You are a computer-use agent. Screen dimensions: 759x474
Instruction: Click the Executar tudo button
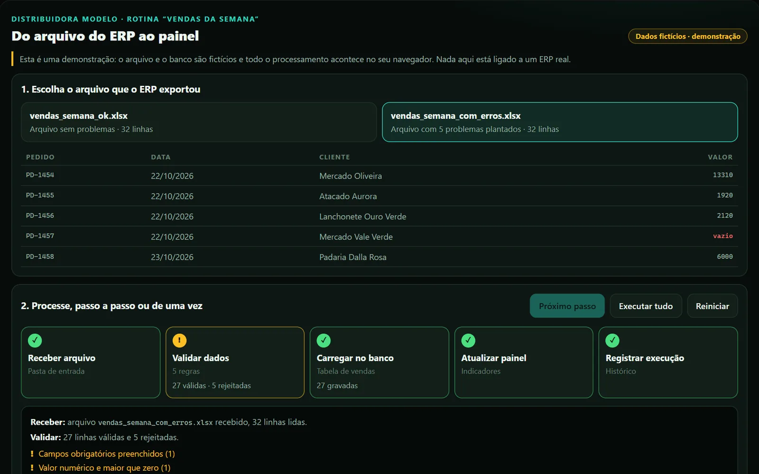[x=646, y=306]
